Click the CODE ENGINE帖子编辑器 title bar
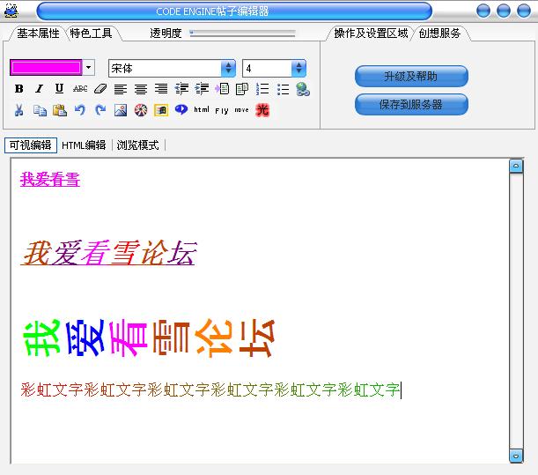Viewport: 538px width, 475px height. pyautogui.click(x=234, y=11)
